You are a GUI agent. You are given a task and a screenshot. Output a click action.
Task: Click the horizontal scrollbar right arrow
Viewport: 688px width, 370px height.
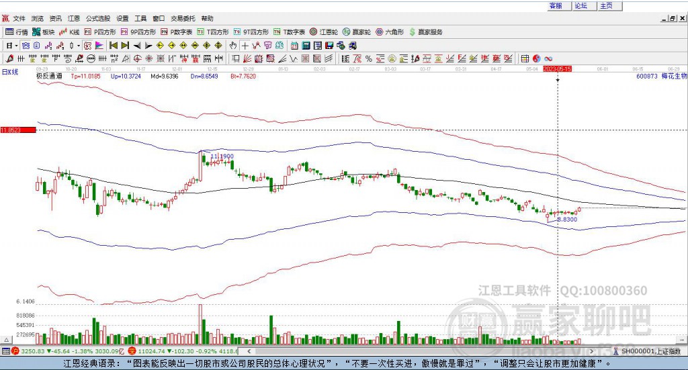click(x=591, y=351)
